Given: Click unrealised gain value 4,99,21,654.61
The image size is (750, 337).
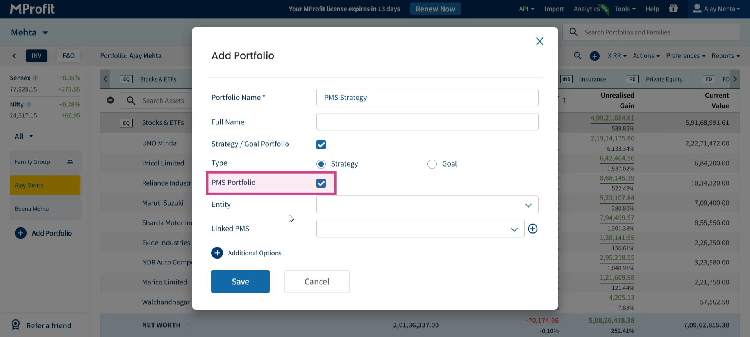Looking at the screenshot, I should pyautogui.click(x=612, y=118).
